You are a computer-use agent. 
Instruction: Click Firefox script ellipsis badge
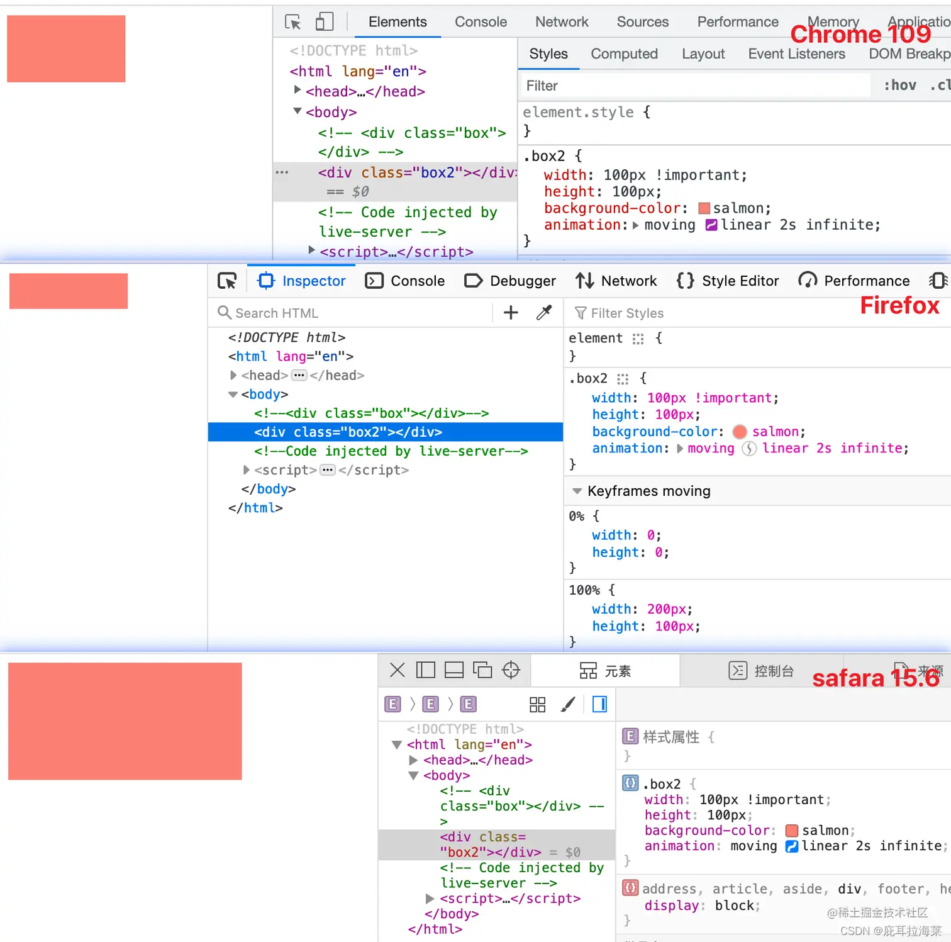point(328,469)
